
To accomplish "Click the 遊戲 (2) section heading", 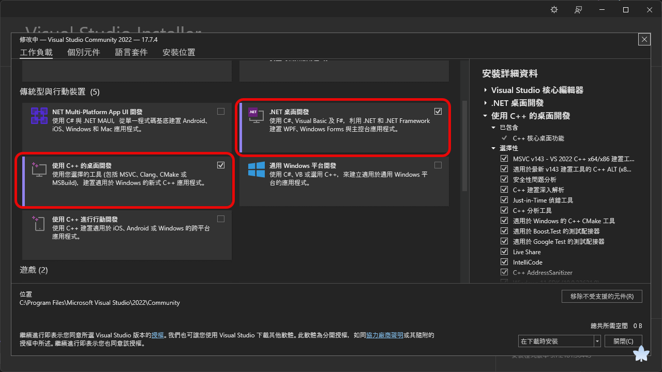I will (34, 270).
